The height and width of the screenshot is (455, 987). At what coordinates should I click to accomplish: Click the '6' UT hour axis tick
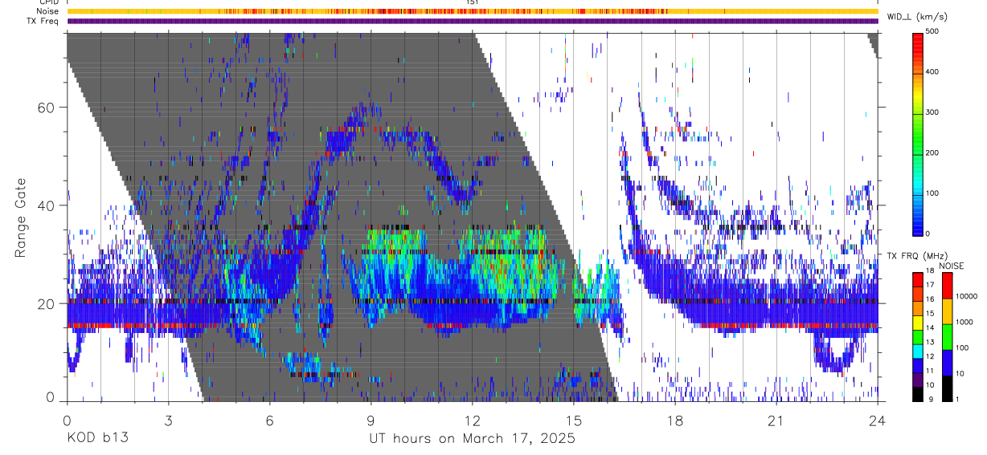pyautogui.click(x=270, y=419)
